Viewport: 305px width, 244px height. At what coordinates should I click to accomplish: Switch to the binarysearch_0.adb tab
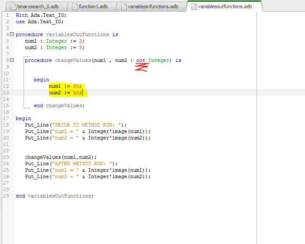37,6
